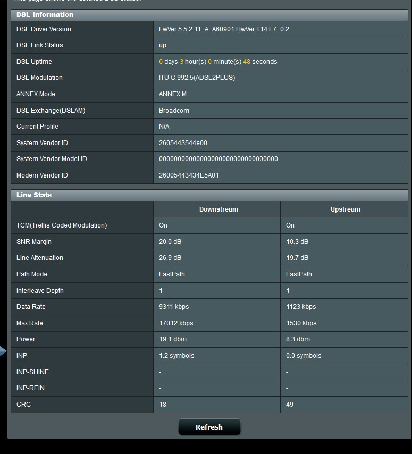Select the DSL Modulation value ITU G.992.5

coord(197,78)
